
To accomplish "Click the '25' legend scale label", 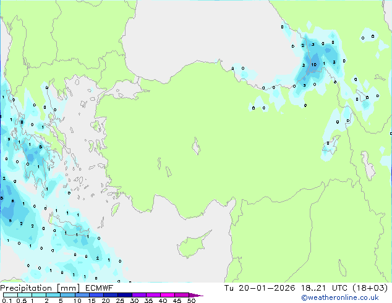I will [120, 301].
